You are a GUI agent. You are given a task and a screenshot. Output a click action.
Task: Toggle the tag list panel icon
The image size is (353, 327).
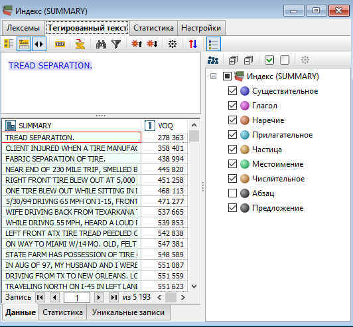(x=213, y=44)
